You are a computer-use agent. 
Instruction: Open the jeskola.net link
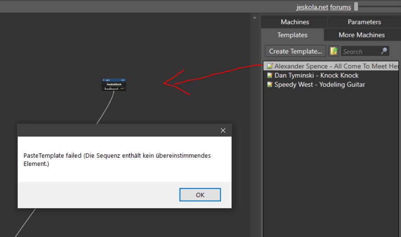point(312,7)
